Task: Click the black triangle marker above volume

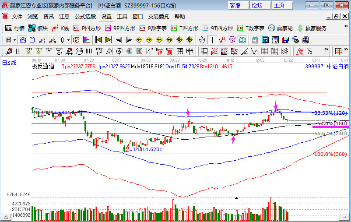Action: coord(236,198)
